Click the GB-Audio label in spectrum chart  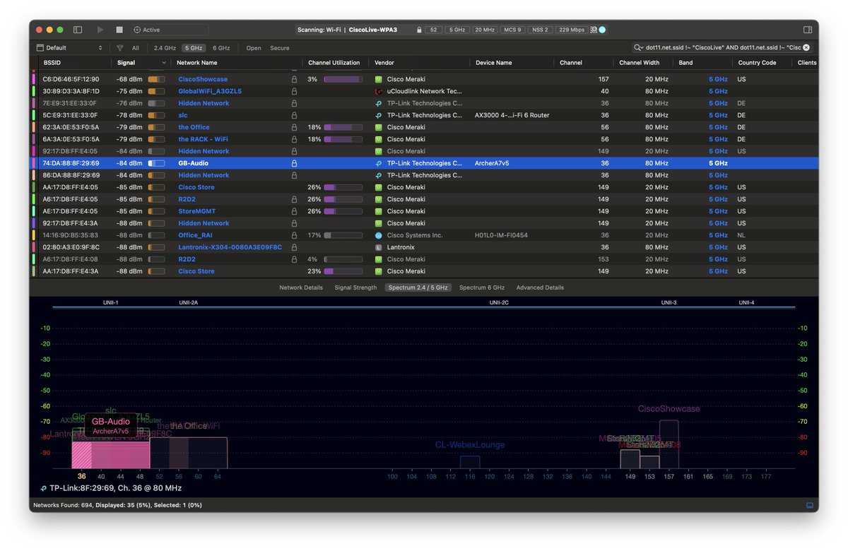pyautogui.click(x=111, y=422)
